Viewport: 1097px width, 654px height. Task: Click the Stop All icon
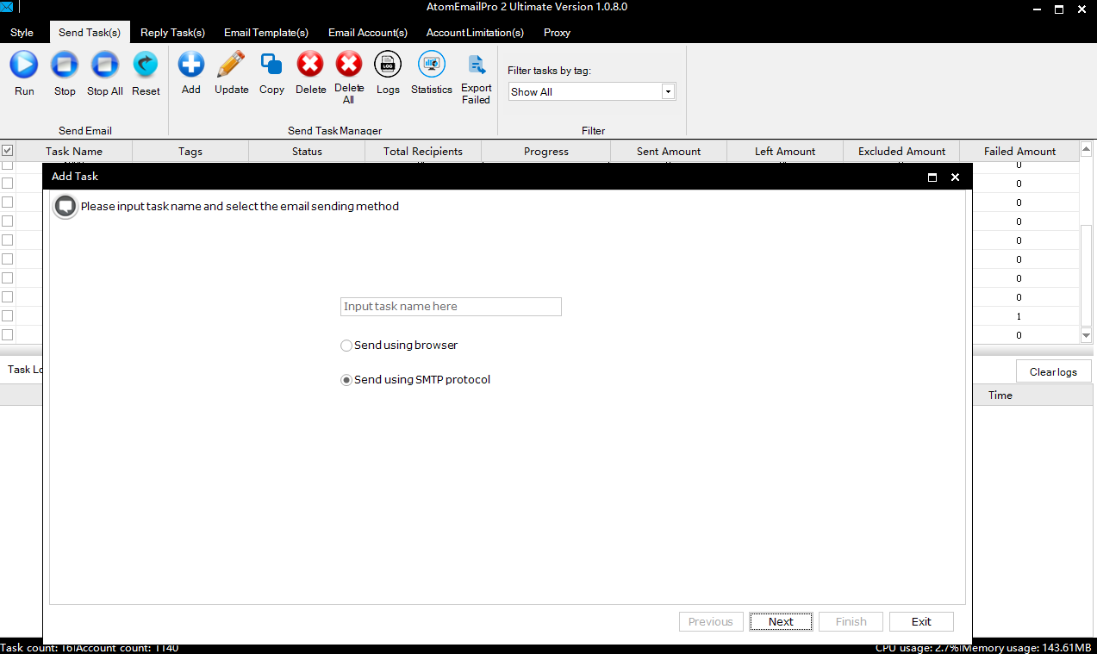(104, 65)
